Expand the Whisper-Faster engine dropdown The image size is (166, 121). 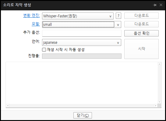(78, 16)
